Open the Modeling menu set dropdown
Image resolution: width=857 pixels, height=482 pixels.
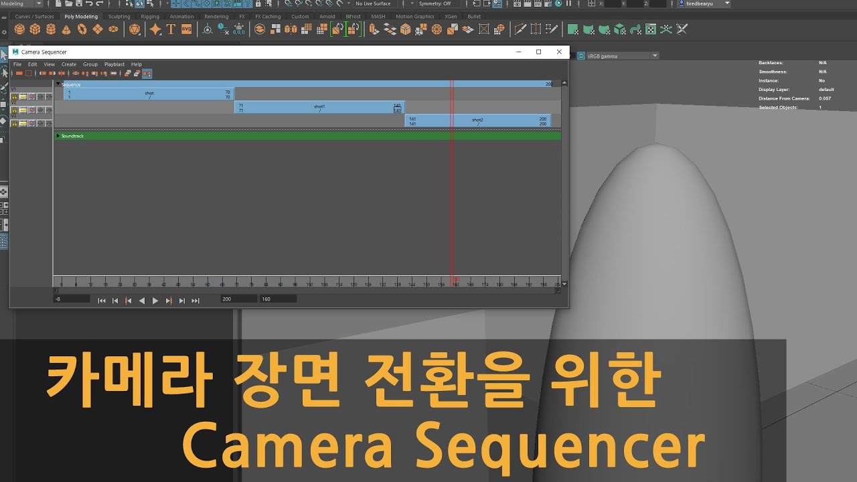pos(22,3)
